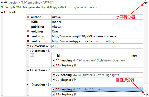Click the horizontal splitter icon at top right

click(146, 2)
